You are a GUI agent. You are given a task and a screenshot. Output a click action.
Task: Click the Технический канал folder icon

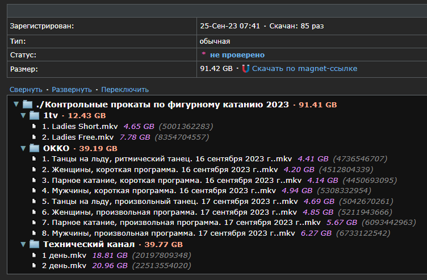[35, 244]
